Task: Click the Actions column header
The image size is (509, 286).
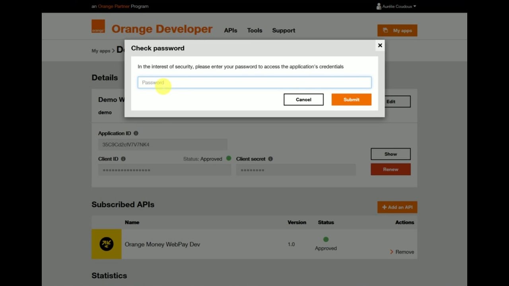Action: tap(405, 222)
